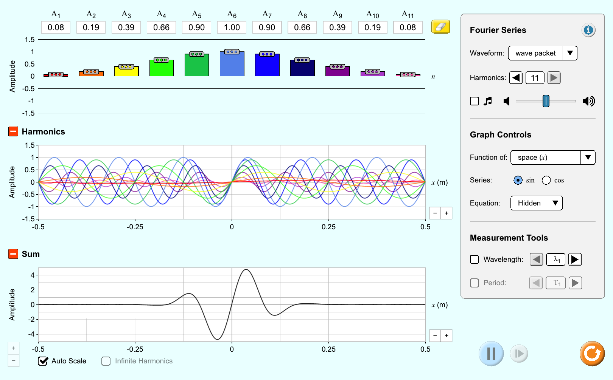Click the previous period arrow button
The height and width of the screenshot is (380, 613).
click(536, 283)
